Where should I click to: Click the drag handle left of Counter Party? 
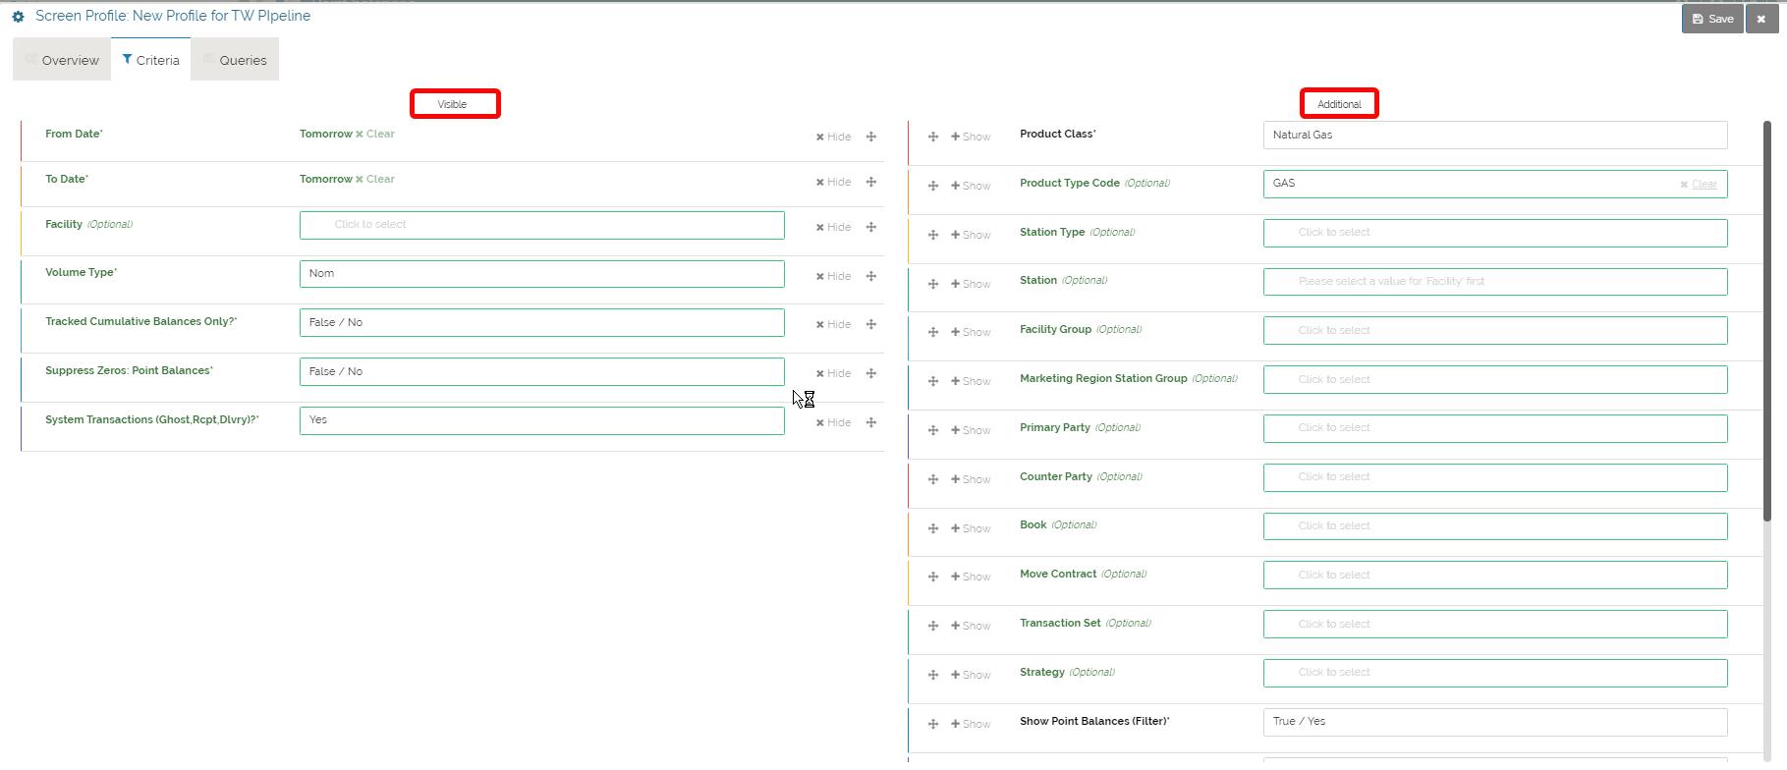(x=933, y=479)
